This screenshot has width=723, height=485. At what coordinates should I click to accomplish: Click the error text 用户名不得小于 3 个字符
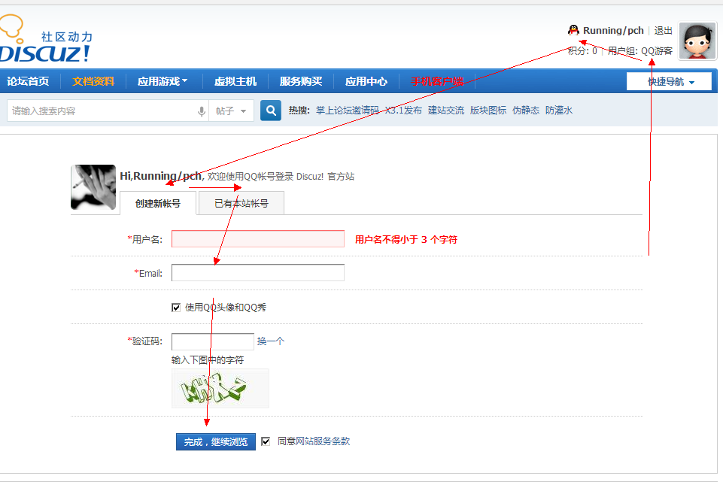click(x=406, y=239)
